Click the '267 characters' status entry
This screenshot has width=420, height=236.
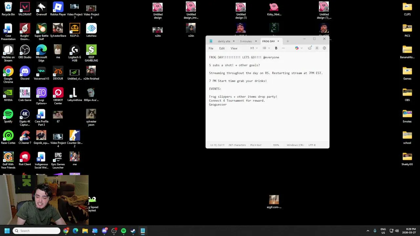237,145
